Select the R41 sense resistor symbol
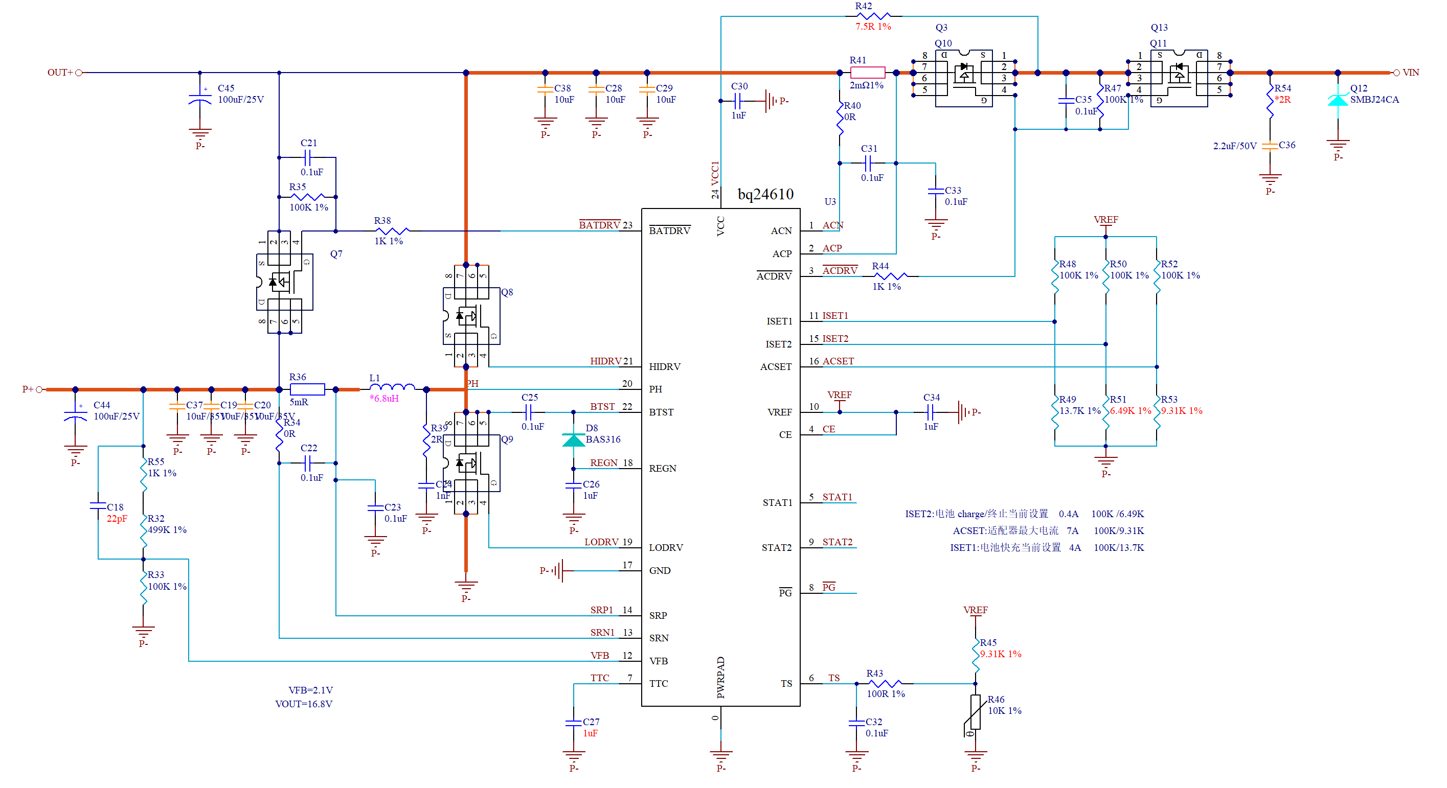The height and width of the screenshot is (788, 1447). [x=867, y=73]
